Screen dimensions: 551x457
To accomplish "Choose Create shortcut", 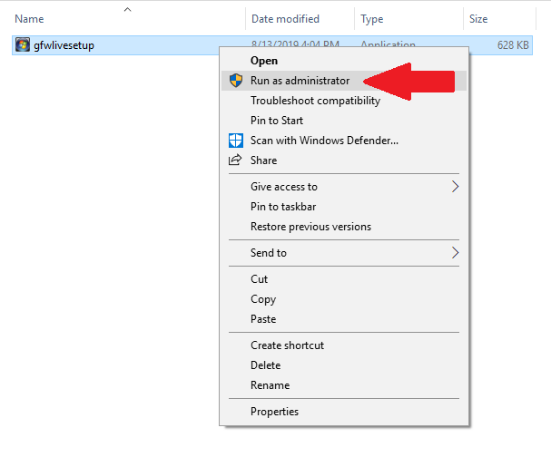I will tap(287, 345).
